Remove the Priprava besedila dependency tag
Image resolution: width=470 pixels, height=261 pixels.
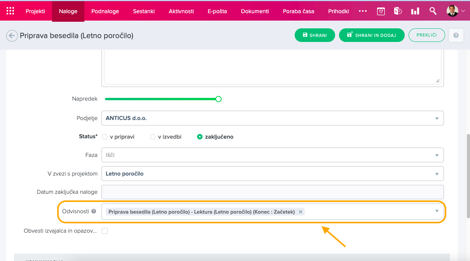(x=301, y=212)
